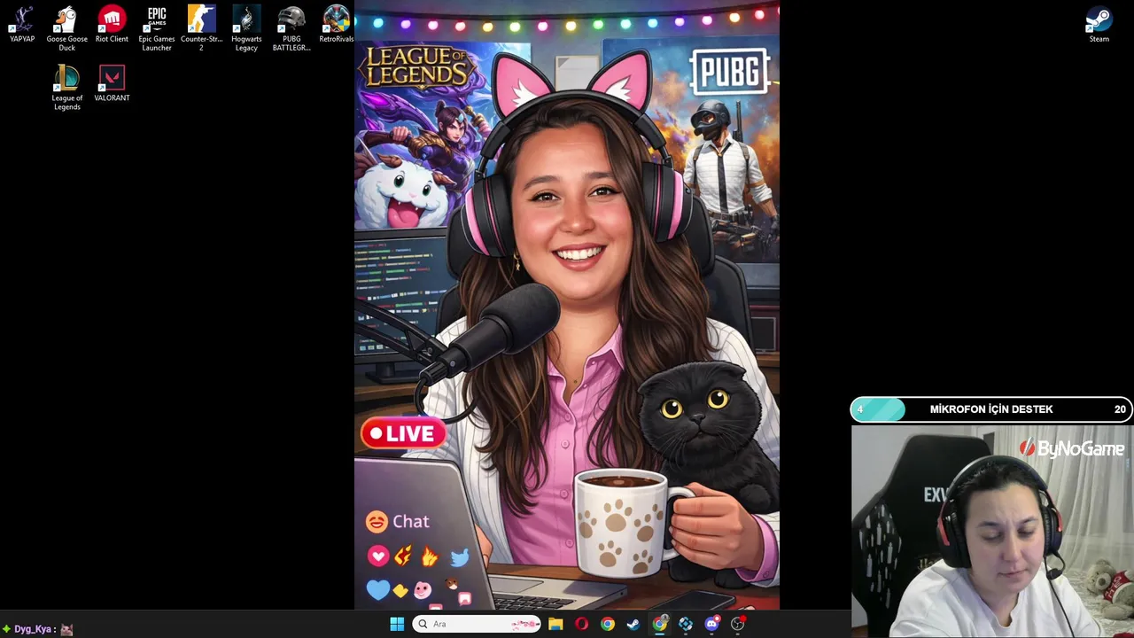Select the PUBG BATTLEGROUNDS desktop icon
Viewport: 1134px width, 638px height.
point(291,28)
